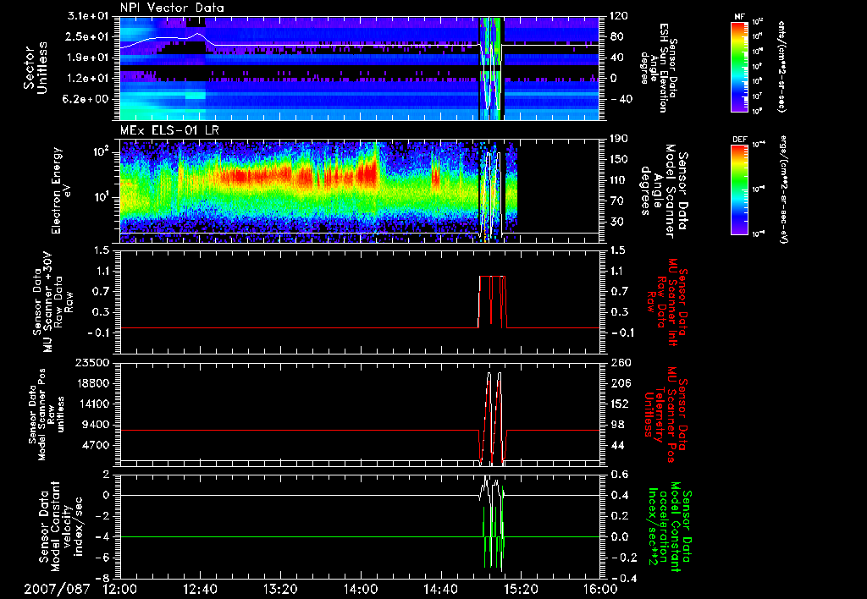The width and height of the screenshot is (867, 599).
Task: Click the red 'MU Scanner Inh Raw Data' label
Action: (667, 302)
